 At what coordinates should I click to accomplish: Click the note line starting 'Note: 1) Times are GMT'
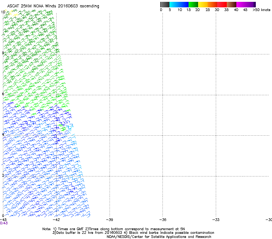click(x=114, y=229)
